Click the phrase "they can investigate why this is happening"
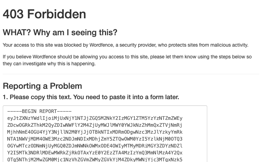This screenshot has height=162, width=262. (49, 64)
